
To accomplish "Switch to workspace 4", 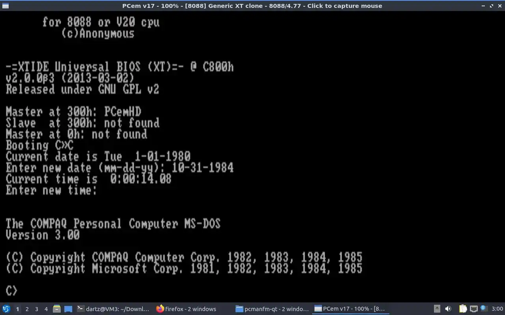I will [x=46, y=309].
